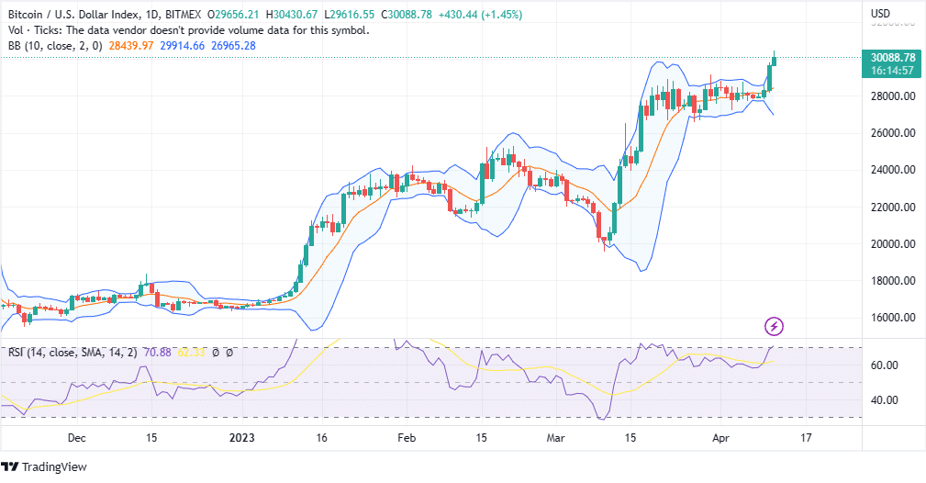926x483 pixels.
Task: Click the RSI moving average value 62.33
Action: pyautogui.click(x=191, y=353)
